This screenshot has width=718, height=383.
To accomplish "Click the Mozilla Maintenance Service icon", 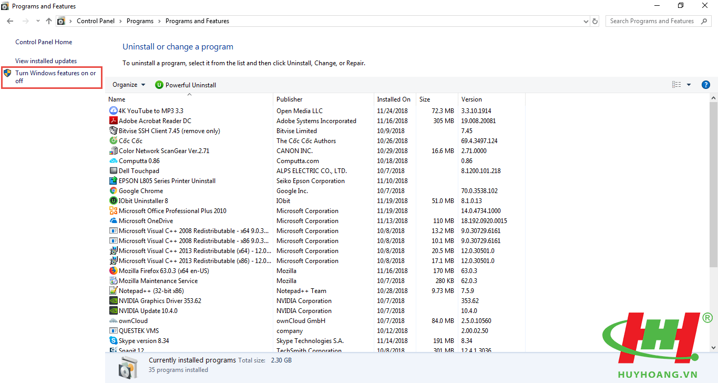I will pyautogui.click(x=113, y=280).
